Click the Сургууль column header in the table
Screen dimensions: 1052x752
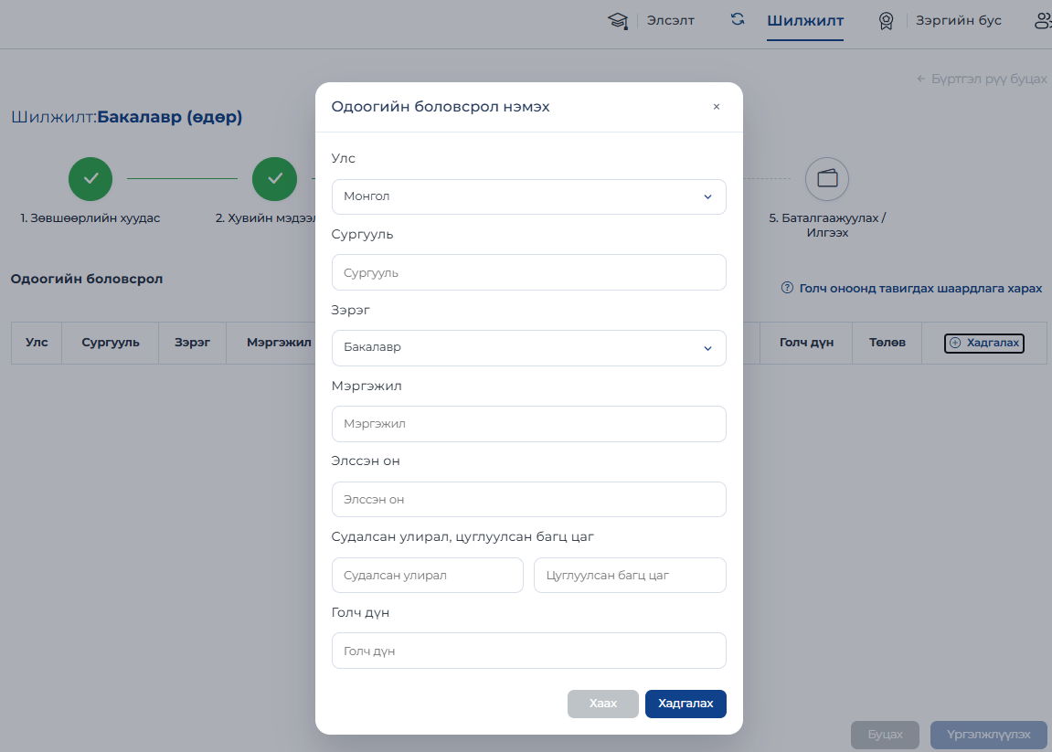tap(111, 343)
